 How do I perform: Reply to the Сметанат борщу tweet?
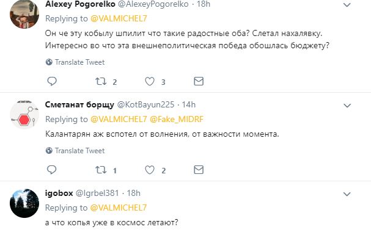(52, 170)
